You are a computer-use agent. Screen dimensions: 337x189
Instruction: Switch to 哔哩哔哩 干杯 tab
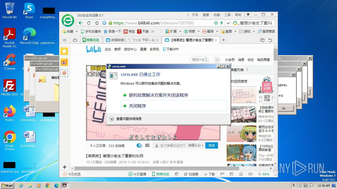pos(132,40)
